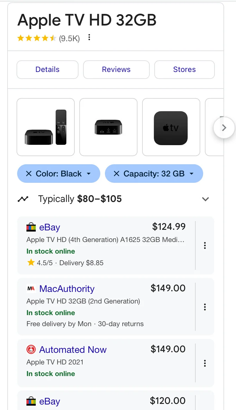This screenshot has width=236, height=410.
Task: Open the MacAuthority store link
Action: pos(67,289)
